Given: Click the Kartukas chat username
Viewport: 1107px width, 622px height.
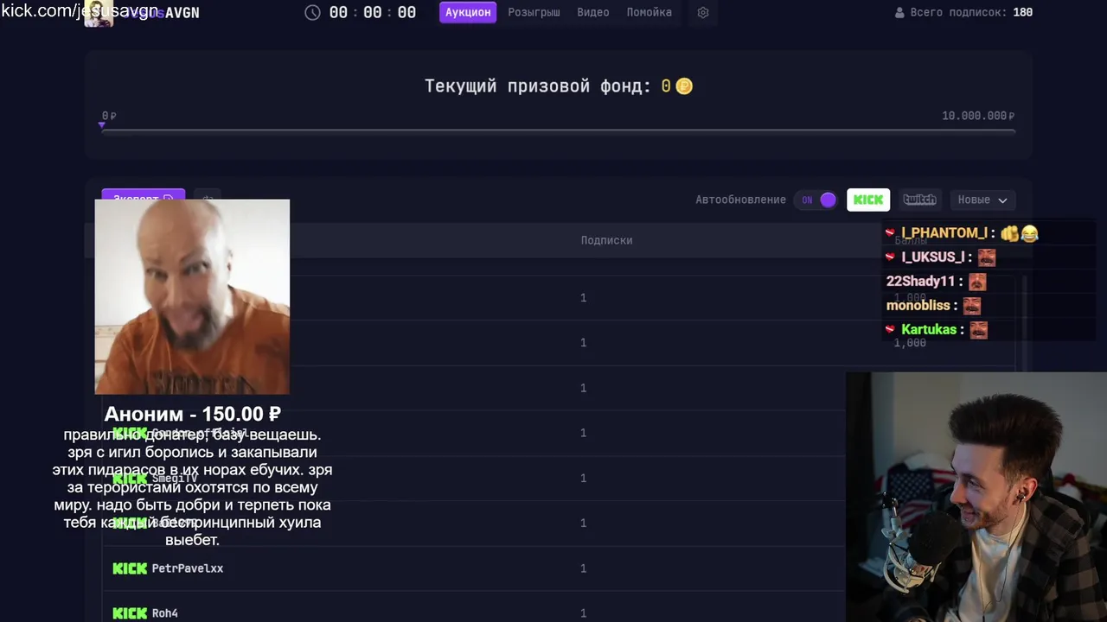Looking at the screenshot, I should click(929, 329).
